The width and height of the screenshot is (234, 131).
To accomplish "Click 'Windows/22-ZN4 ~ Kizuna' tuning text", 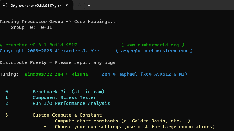I will click(56, 74).
